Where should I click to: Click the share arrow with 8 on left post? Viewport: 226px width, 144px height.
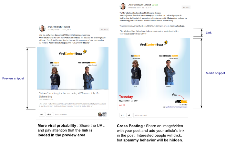49,114
